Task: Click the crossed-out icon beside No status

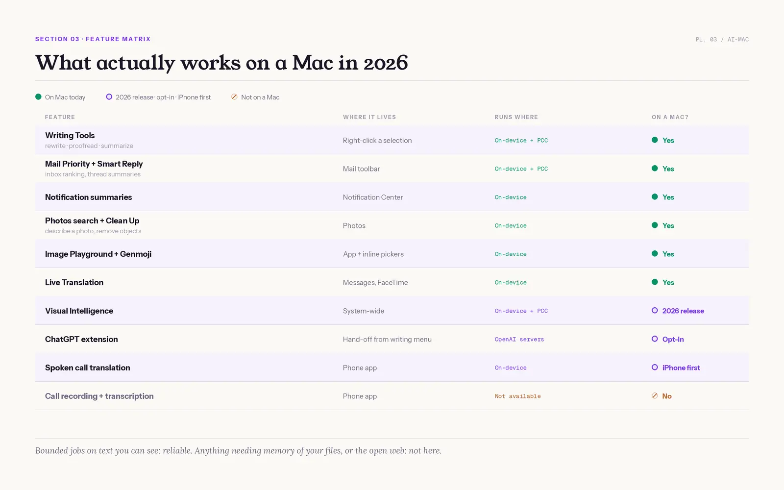Action: point(655,396)
